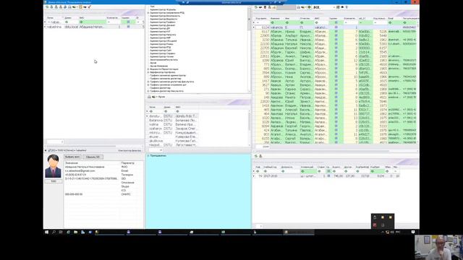Screen dimensions: 463x260
Task: Click refresh icon in bottom-right panel toolbar
Action: click(256, 156)
